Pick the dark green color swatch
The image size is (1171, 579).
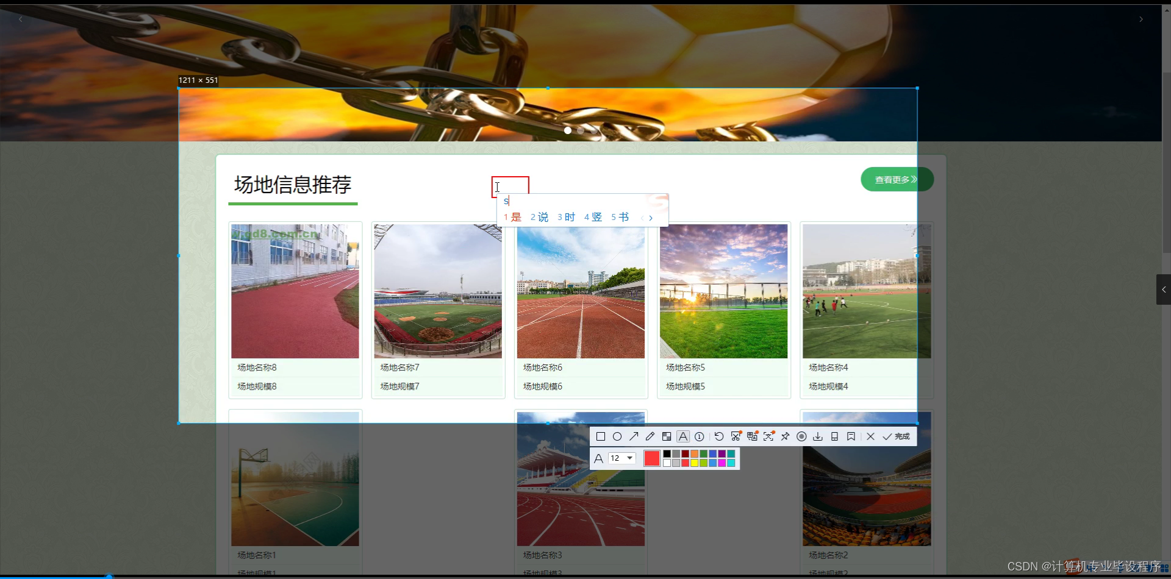pyautogui.click(x=703, y=453)
